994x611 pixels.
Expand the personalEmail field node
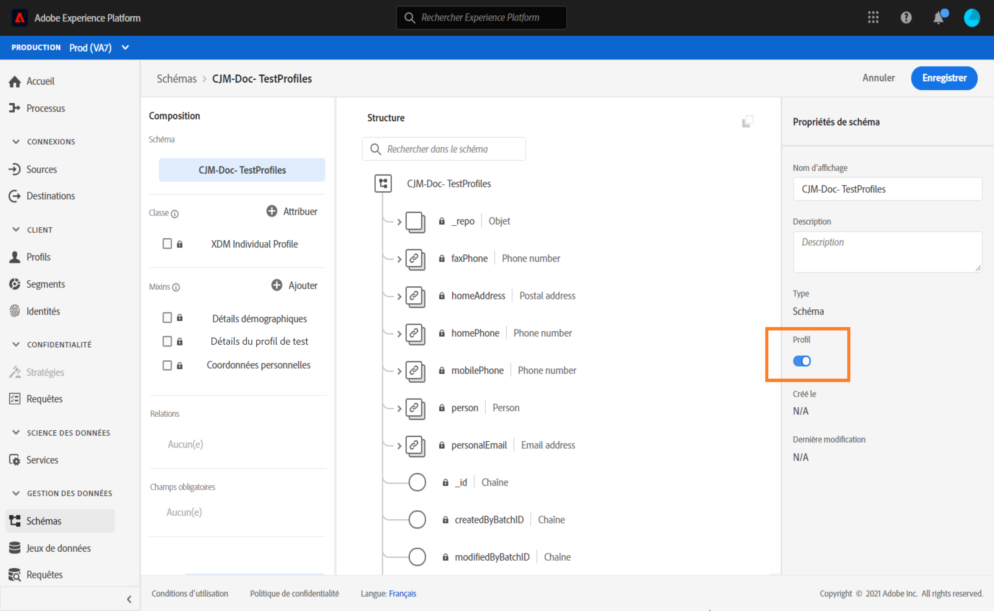coord(399,445)
